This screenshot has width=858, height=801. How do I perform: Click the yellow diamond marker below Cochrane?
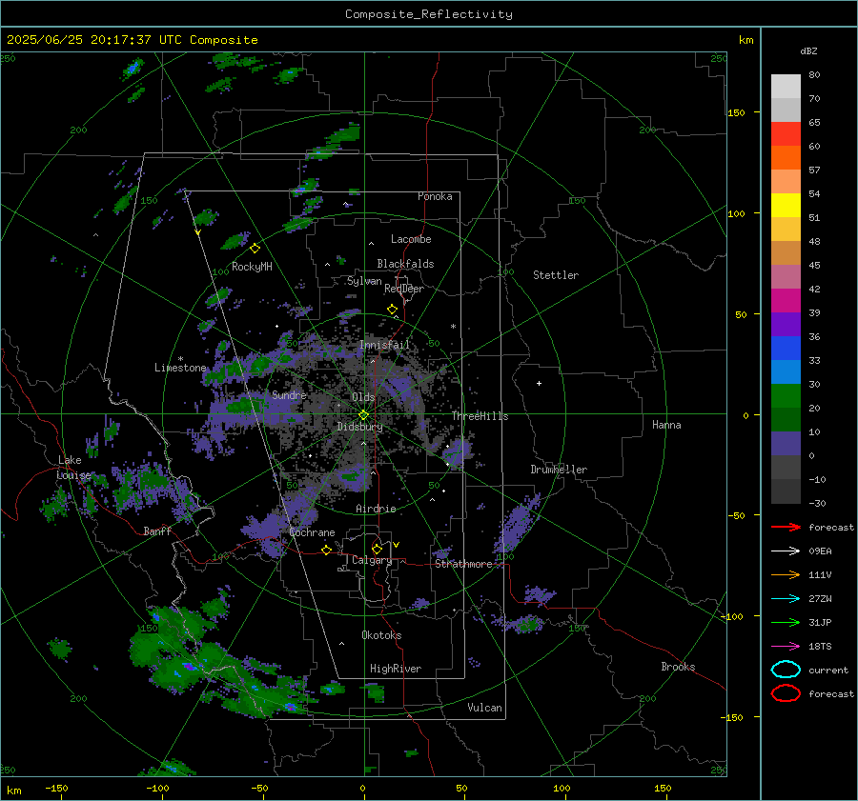tap(326, 550)
